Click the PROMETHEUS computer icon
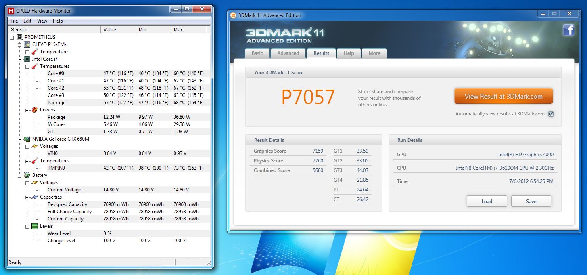The image size is (587, 275). 20,37
